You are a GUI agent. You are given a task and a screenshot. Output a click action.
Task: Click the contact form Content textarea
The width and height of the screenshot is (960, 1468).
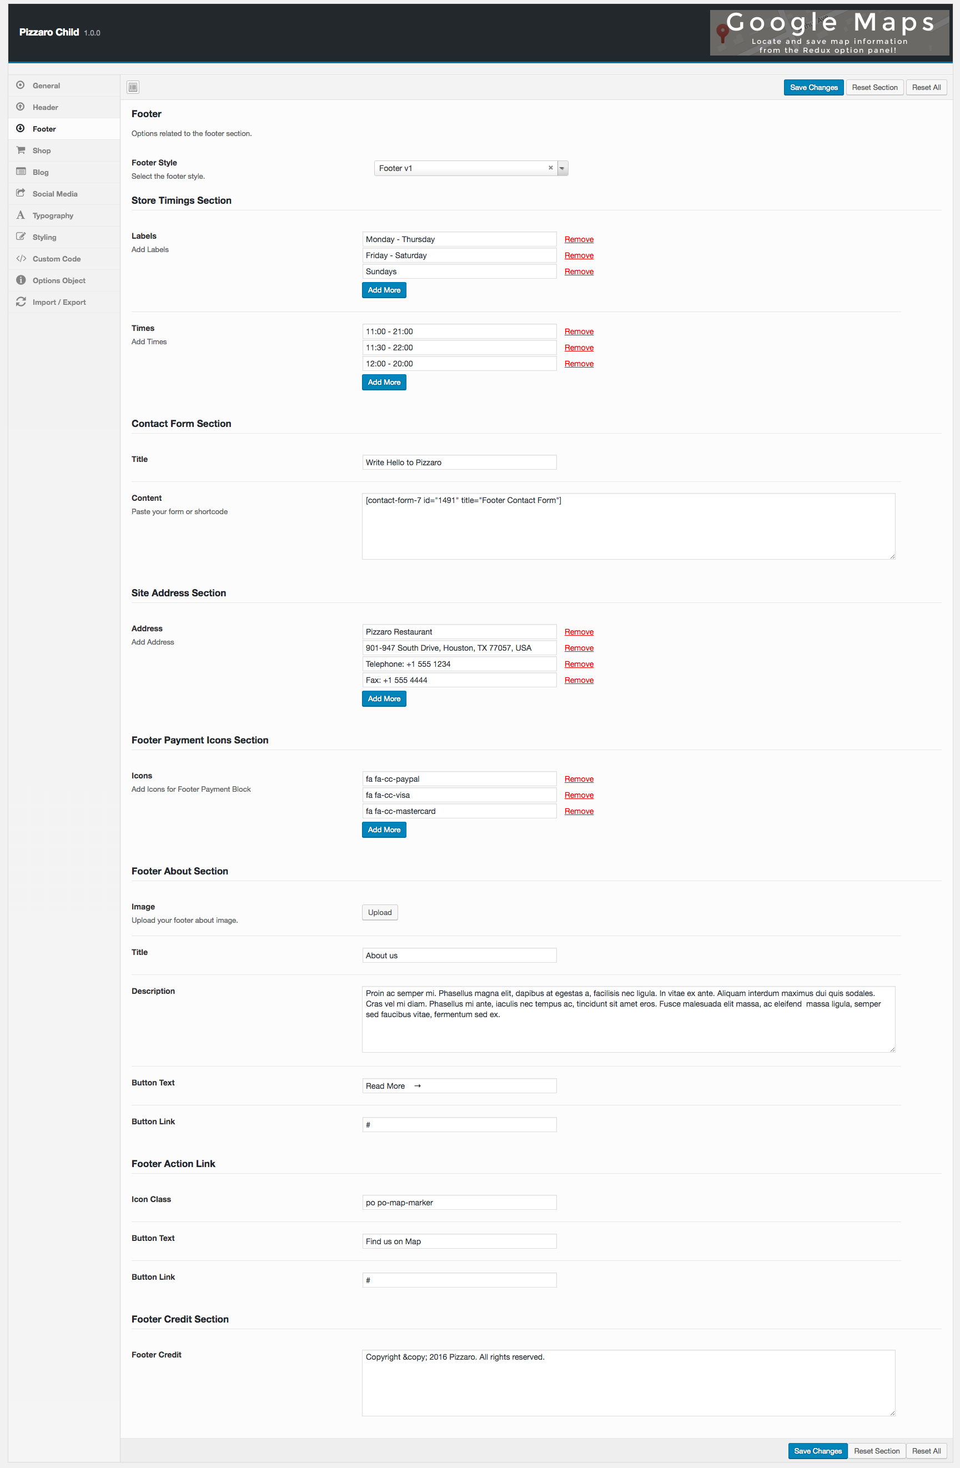pyautogui.click(x=628, y=526)
